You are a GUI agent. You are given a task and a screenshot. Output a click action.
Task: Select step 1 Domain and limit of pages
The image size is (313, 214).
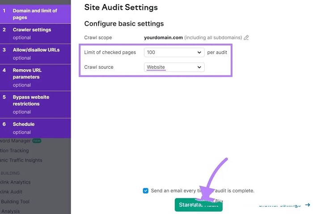click(35, 14)
